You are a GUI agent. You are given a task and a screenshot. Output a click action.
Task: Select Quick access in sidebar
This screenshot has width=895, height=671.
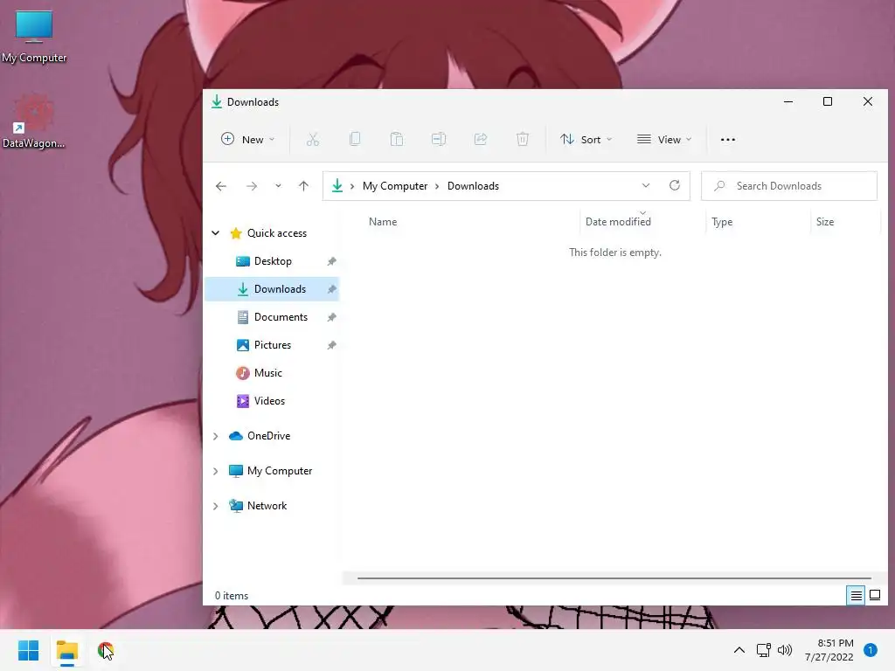(x=277, y=232)
